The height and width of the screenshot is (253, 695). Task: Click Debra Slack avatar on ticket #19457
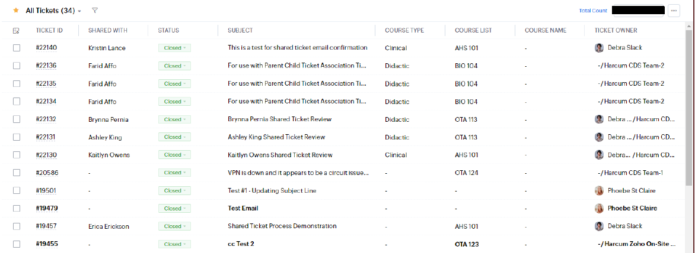tap(599, 226)
